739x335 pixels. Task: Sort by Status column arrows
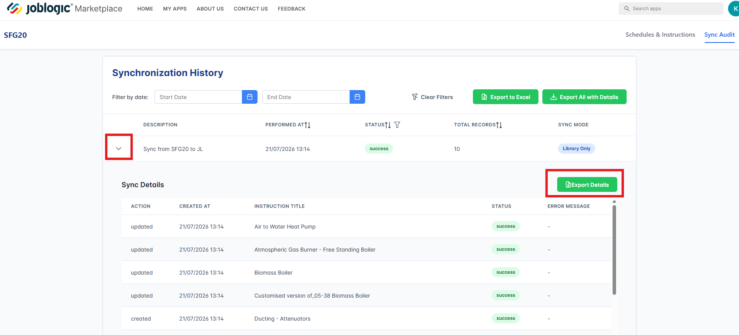click(388, 125)
